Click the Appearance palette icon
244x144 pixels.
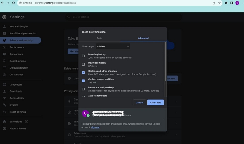(x=5, y=54)
